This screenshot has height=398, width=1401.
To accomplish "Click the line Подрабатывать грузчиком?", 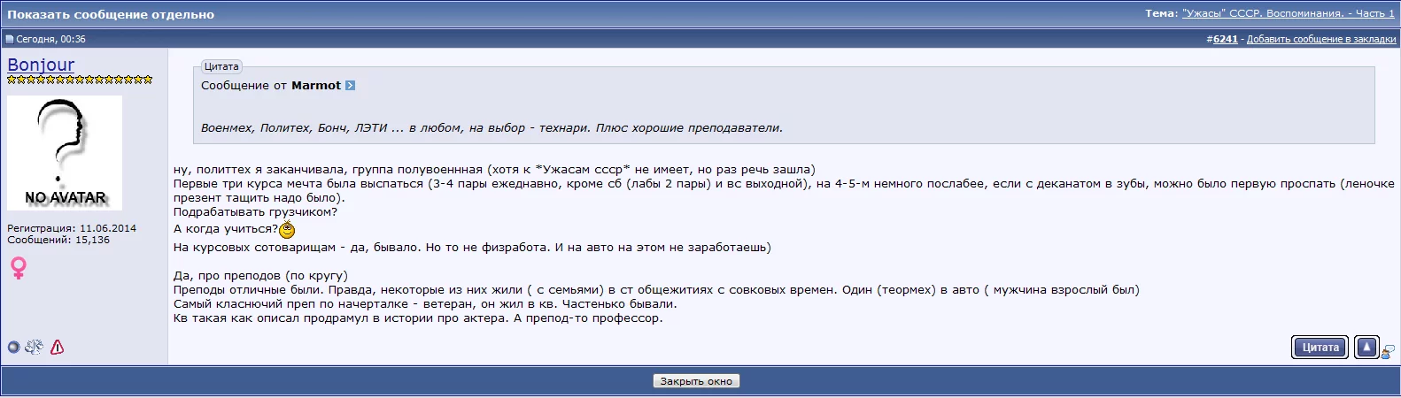I will (x=255, y=212).
